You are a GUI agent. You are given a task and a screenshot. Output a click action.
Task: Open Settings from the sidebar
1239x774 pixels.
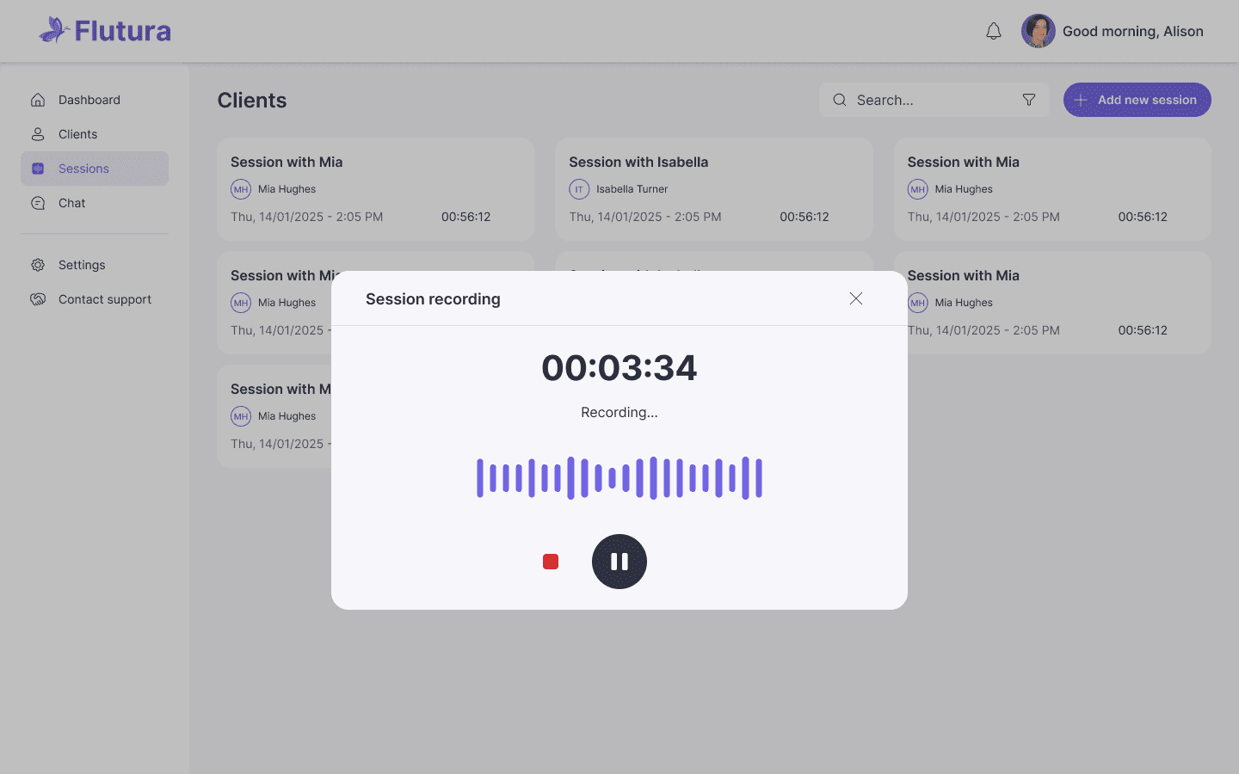95,265
